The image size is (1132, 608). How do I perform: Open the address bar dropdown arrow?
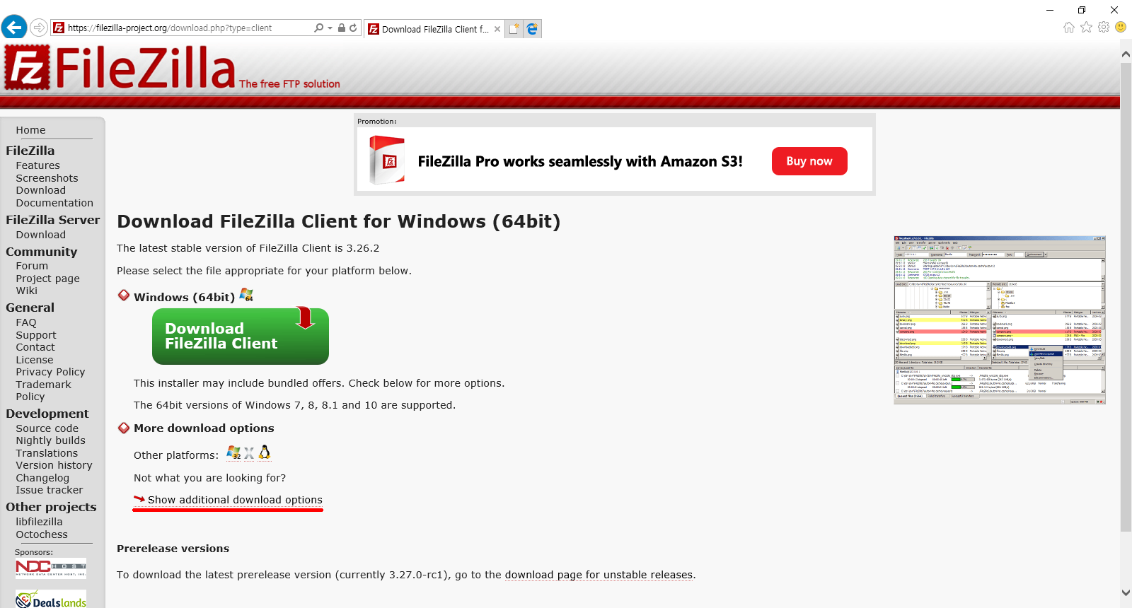(330, 28)
